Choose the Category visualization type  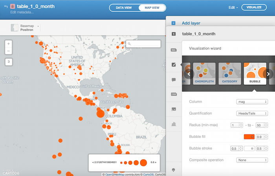(x=229, y=73)
